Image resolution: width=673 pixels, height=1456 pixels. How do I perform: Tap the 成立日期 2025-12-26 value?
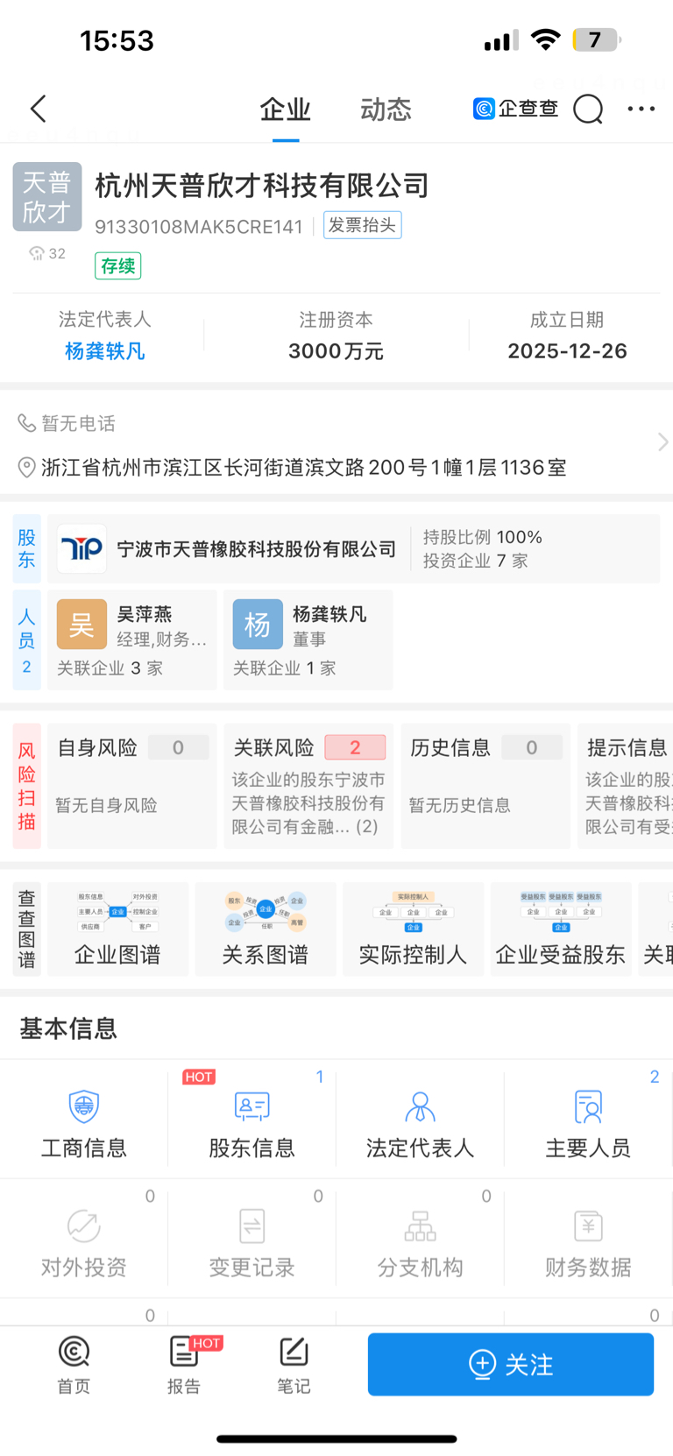[x=567, y=351]
